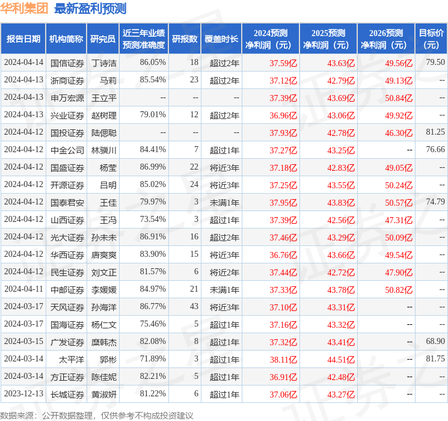Click the 山西证券 institution cell
The image size is (448, 421).
click(x=67, y=220)
